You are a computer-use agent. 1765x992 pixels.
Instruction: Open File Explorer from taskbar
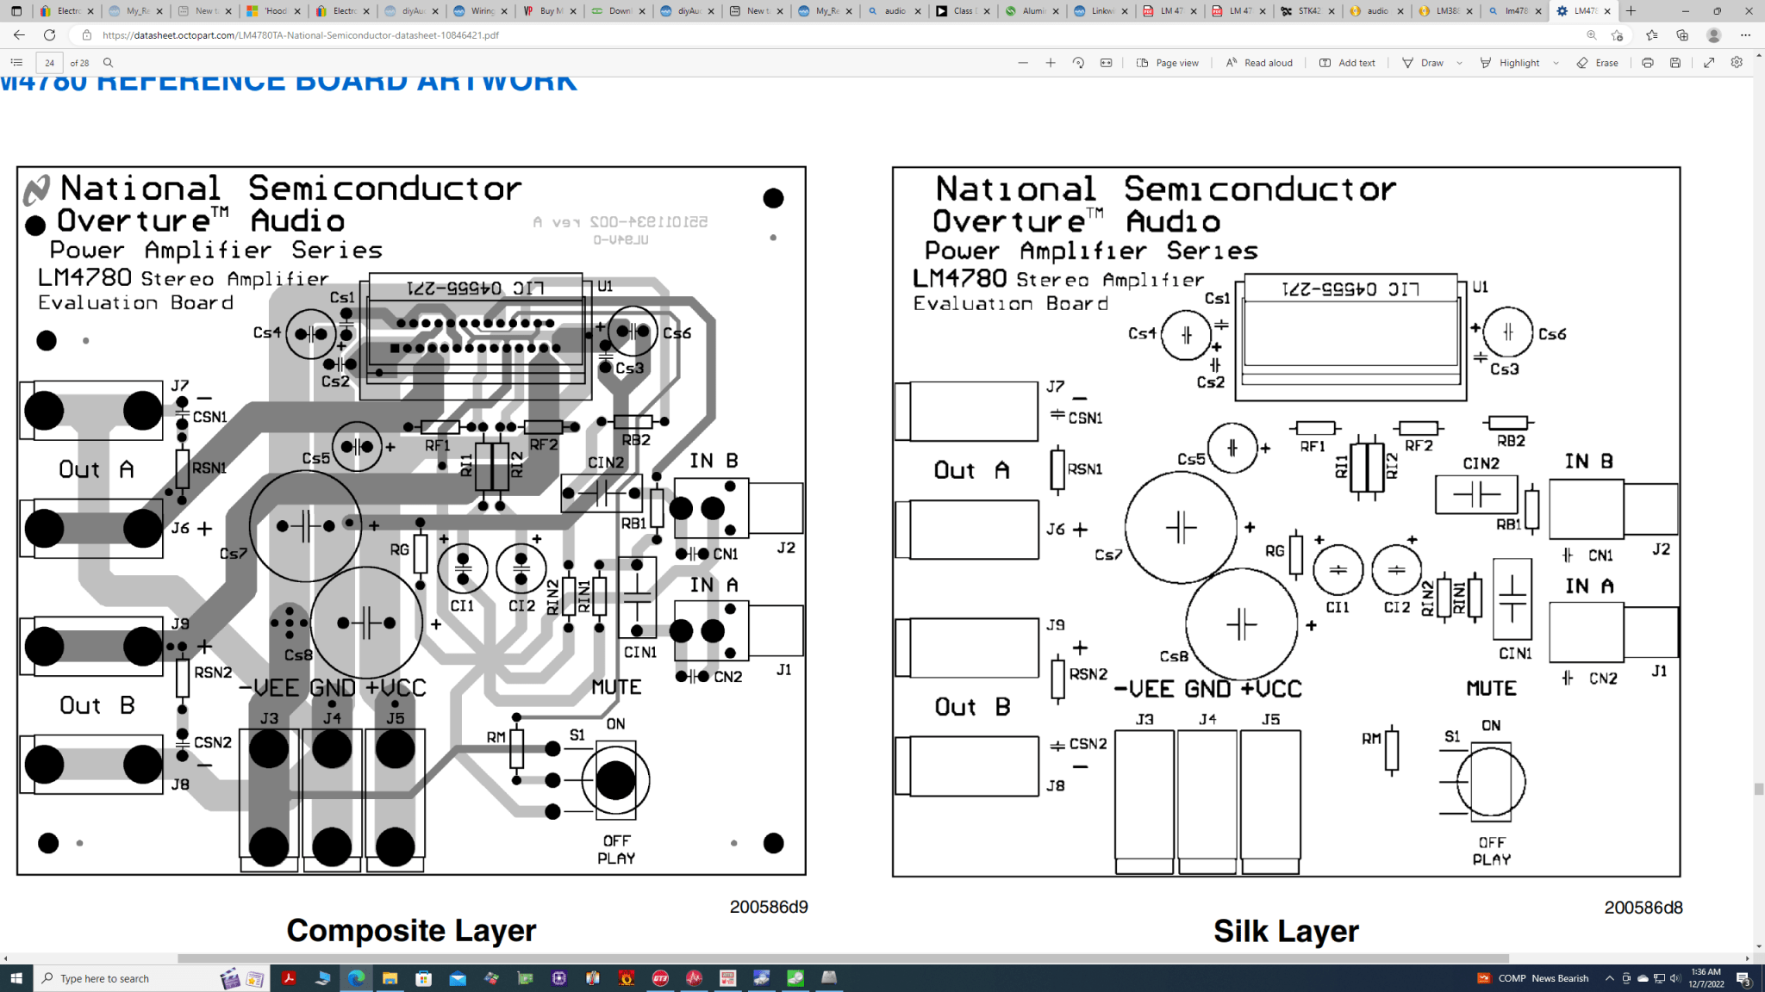(x=390, y=978)
